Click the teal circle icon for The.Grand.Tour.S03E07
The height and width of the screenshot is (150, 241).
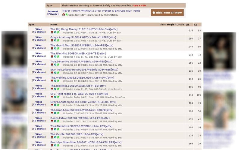55,49
